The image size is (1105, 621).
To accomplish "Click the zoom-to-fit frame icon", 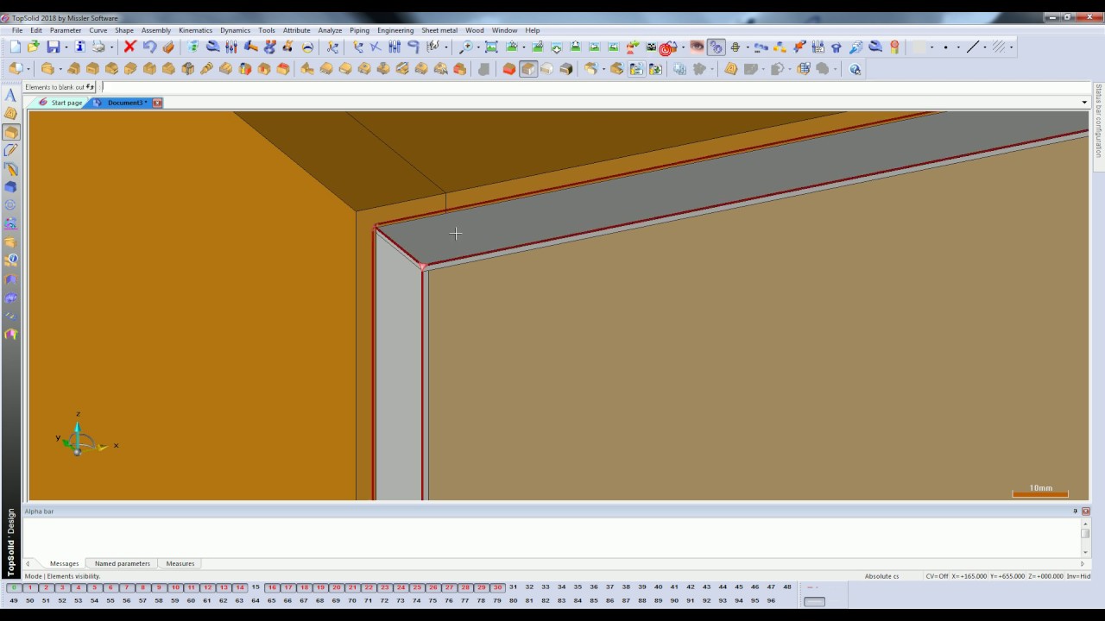I will (491, 47).
